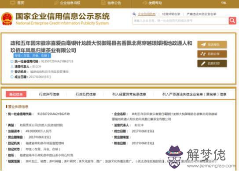The image size is (239, 171).
Task: Click the icon beside 统一社会信用代码 in header card
Action: pos(12,61)
